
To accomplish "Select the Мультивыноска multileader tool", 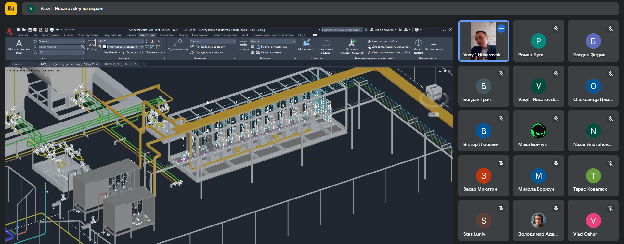I will tap(178, 45).
